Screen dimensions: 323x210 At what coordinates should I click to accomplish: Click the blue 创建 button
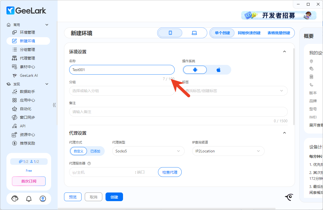pyautogui.click(x=114, y=197)
